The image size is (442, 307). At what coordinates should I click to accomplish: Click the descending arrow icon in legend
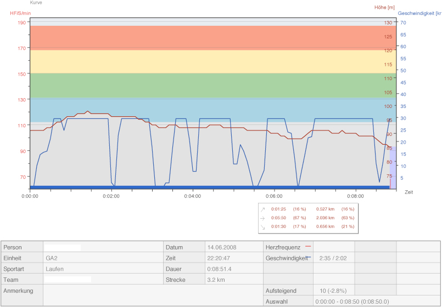tap(262, 226)
